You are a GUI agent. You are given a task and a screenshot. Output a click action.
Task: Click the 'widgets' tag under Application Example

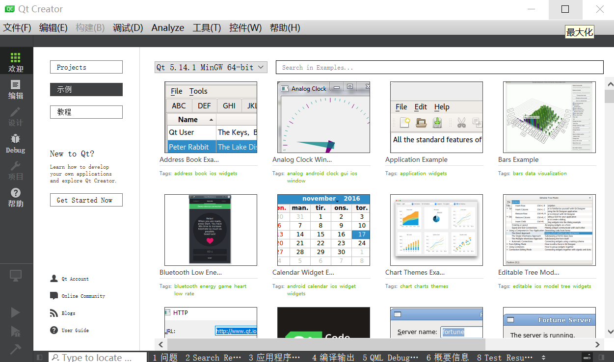[x=438, y=173]
